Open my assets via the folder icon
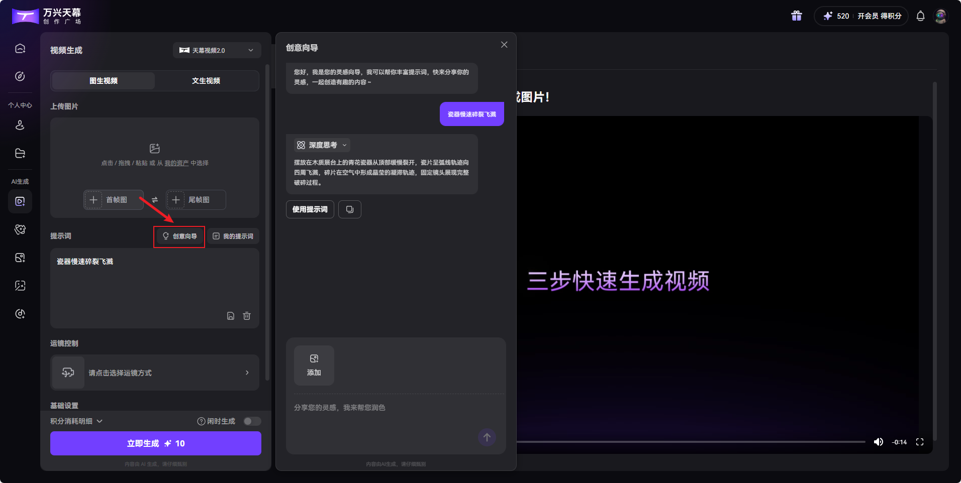Image resolution: width=961 pixels, height=483 pixels. 20,153
